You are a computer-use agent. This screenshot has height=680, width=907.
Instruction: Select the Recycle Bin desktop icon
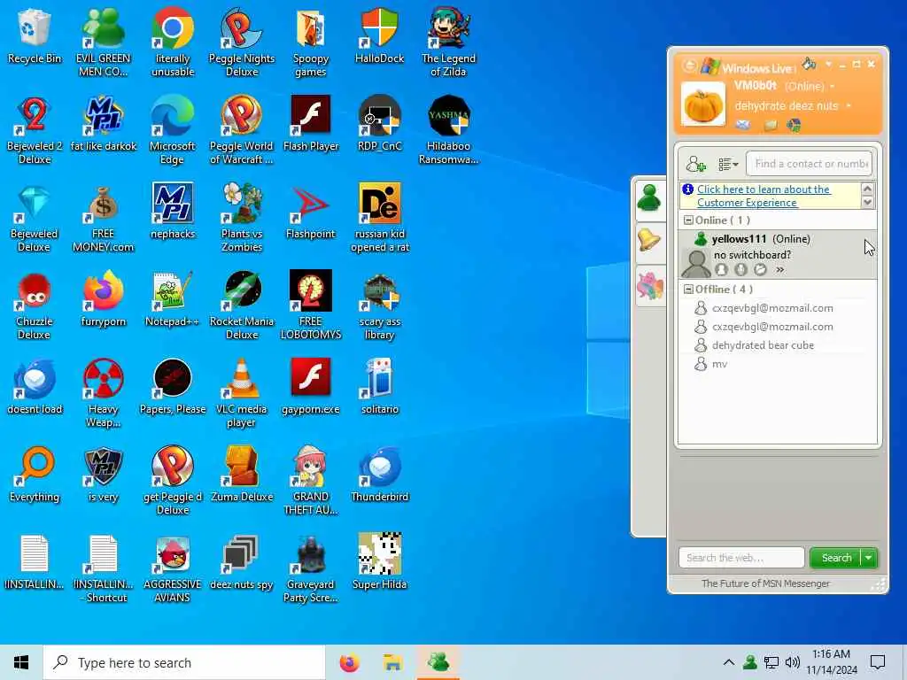click(35, 37)
